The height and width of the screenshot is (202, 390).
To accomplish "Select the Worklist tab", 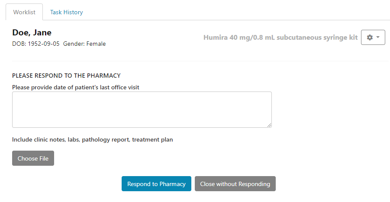I will 24,12.
